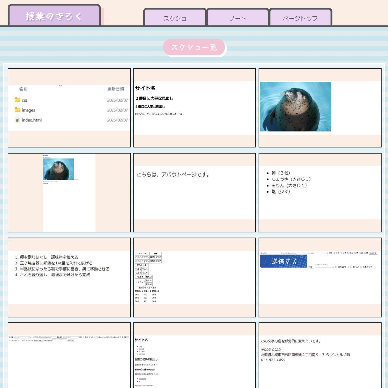Open the large seal photo thumbnail
The image size is (388, 388).
[x=295, y=107]
